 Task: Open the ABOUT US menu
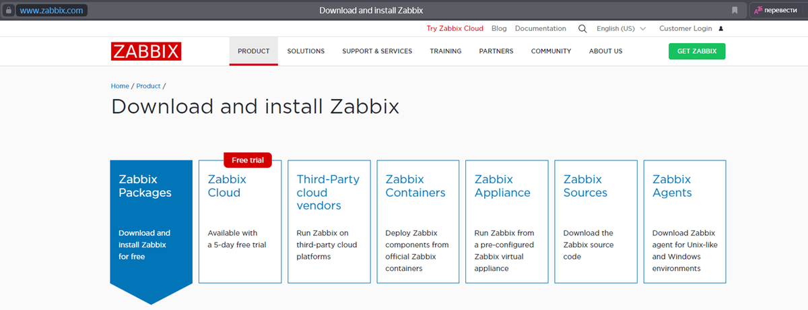[x=605, y=51]
